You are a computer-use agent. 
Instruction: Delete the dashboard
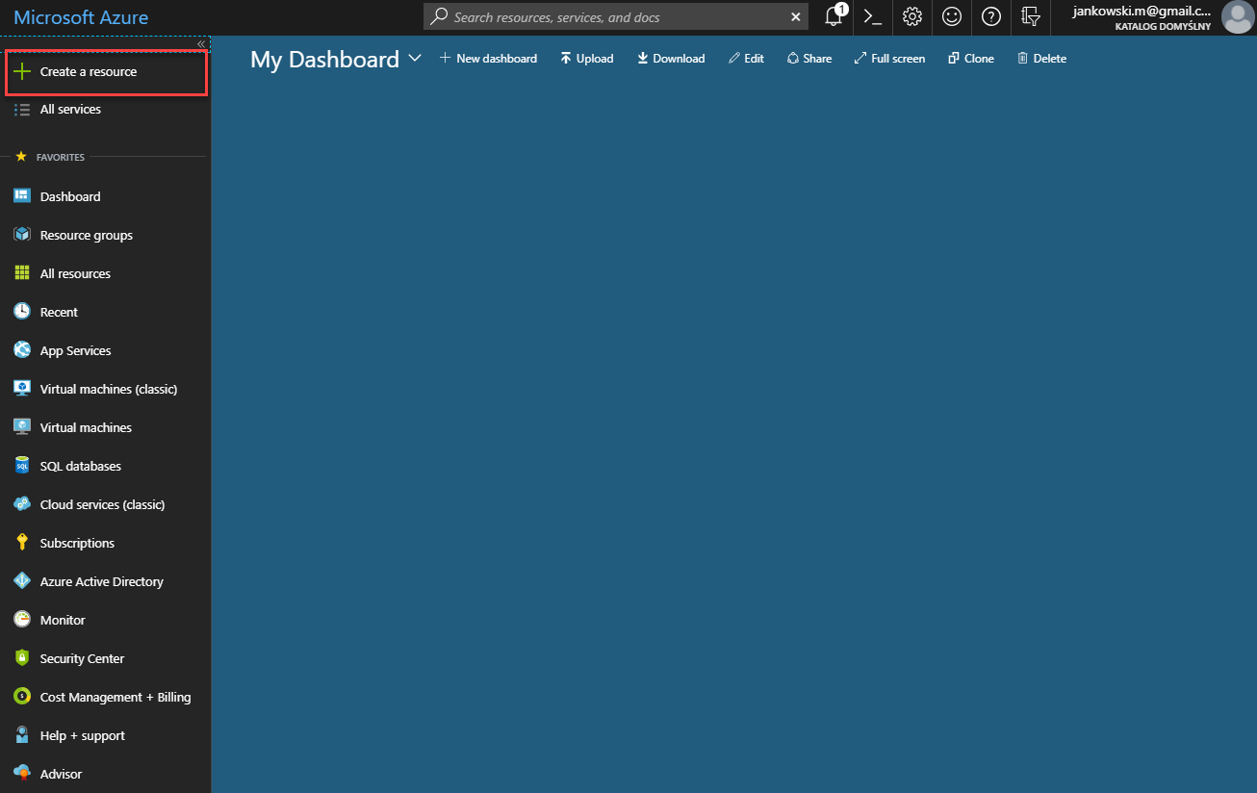point(1041,59)
